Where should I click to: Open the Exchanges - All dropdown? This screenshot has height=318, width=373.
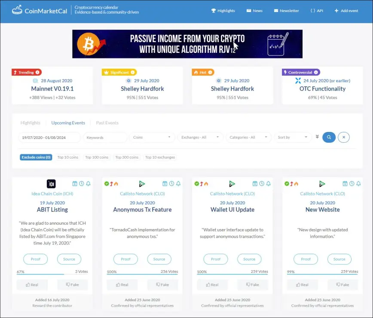(200, 137)
